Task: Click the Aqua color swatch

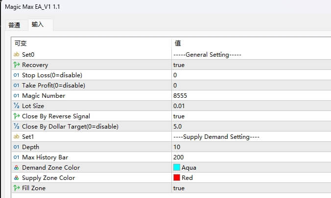Action: point(177,168)
